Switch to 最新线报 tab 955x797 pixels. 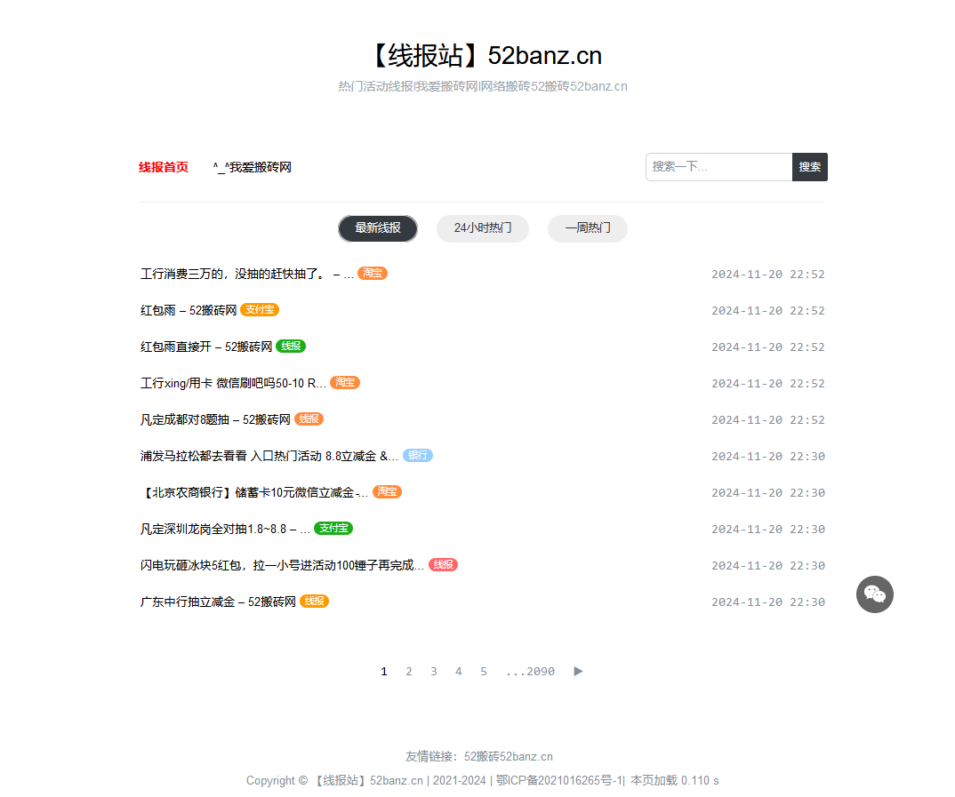pos(378,228)
